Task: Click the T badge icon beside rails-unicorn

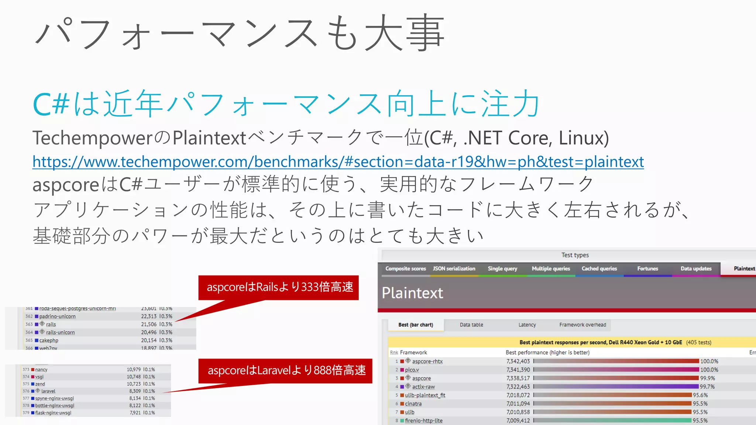Action: 42,332
